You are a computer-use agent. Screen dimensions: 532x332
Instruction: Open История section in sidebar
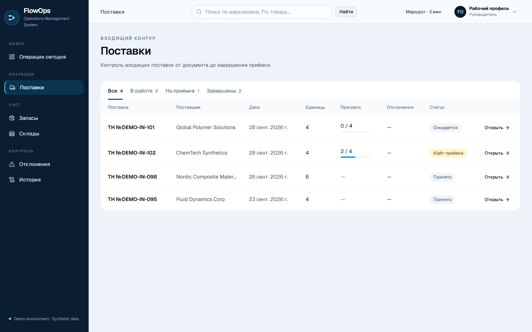pyautogui.click(x=44, y=180)
